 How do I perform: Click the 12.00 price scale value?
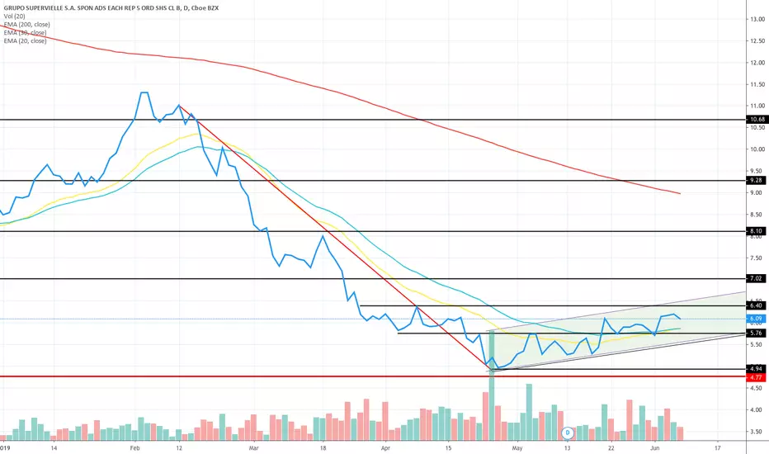coord(757,63)
